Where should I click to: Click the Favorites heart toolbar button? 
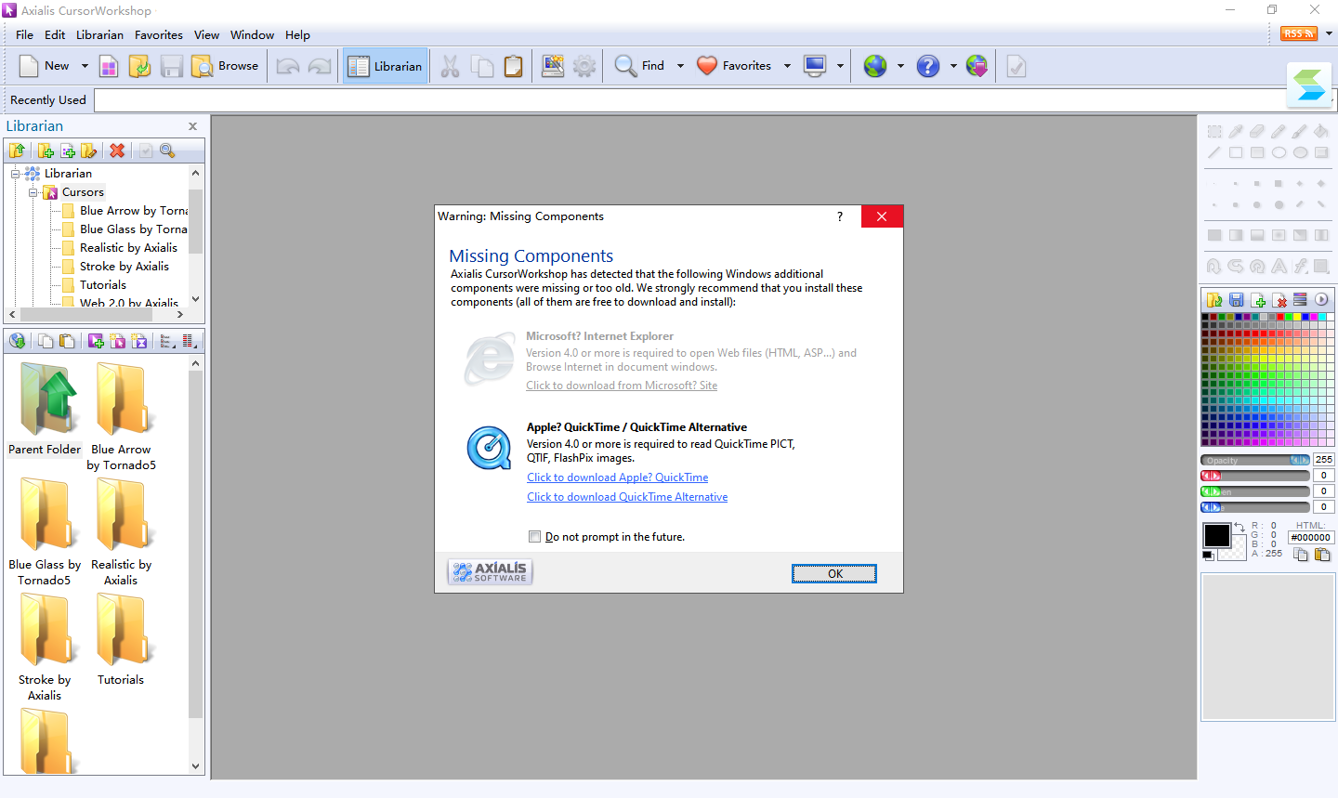pos(734,66)
